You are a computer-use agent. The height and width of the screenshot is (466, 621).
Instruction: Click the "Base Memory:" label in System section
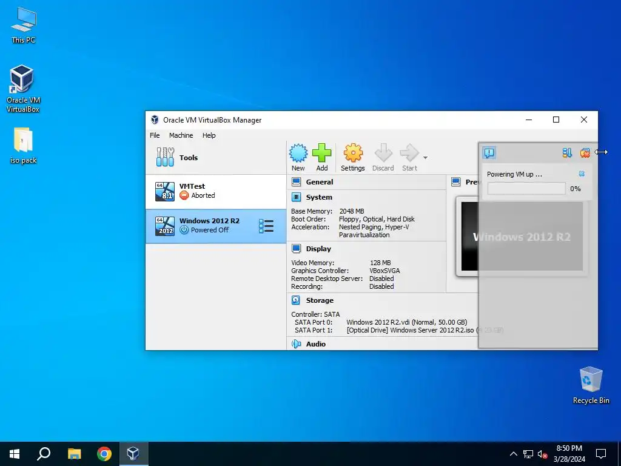point(312,211)
